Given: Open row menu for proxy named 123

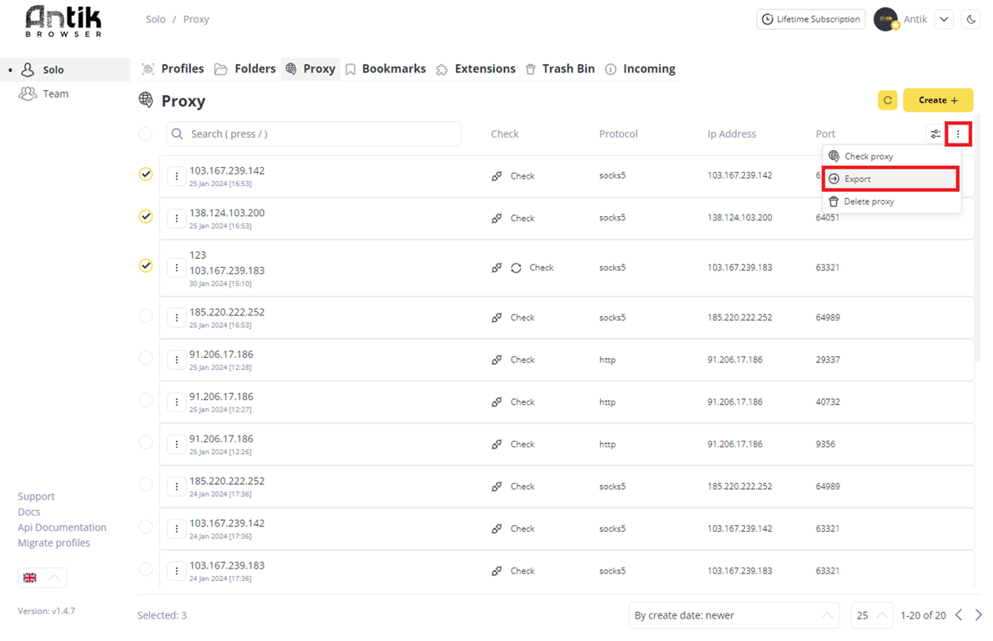Looking at the screenshot, I should [x=177, y=268].
